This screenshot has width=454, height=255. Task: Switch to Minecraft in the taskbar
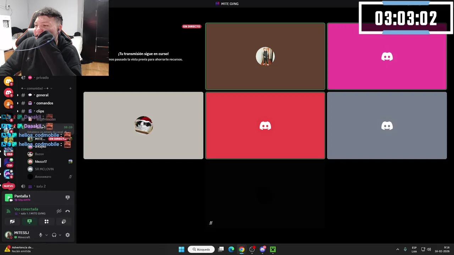(273, 249)
